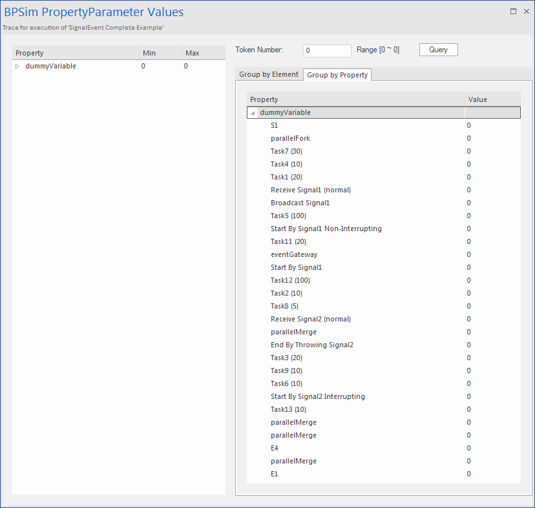Select End By Throwing Signal2 row
This screenshot has width=535, height=508.
(311, 345)
